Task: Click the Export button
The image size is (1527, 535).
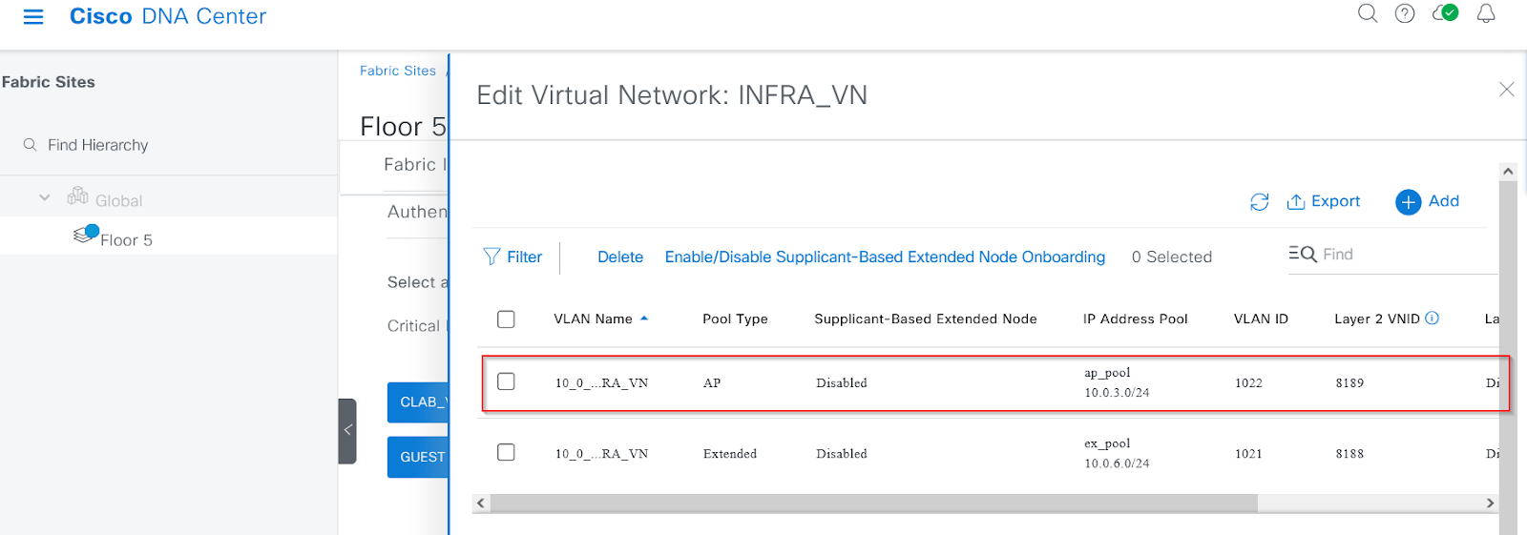Action: (x=1324, y=201)
